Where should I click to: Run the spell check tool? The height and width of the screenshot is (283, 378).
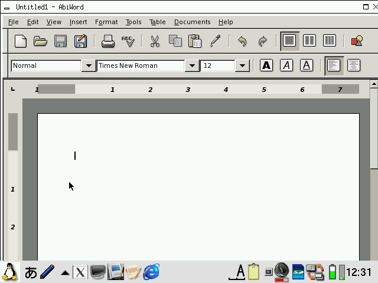click(128, 41)
